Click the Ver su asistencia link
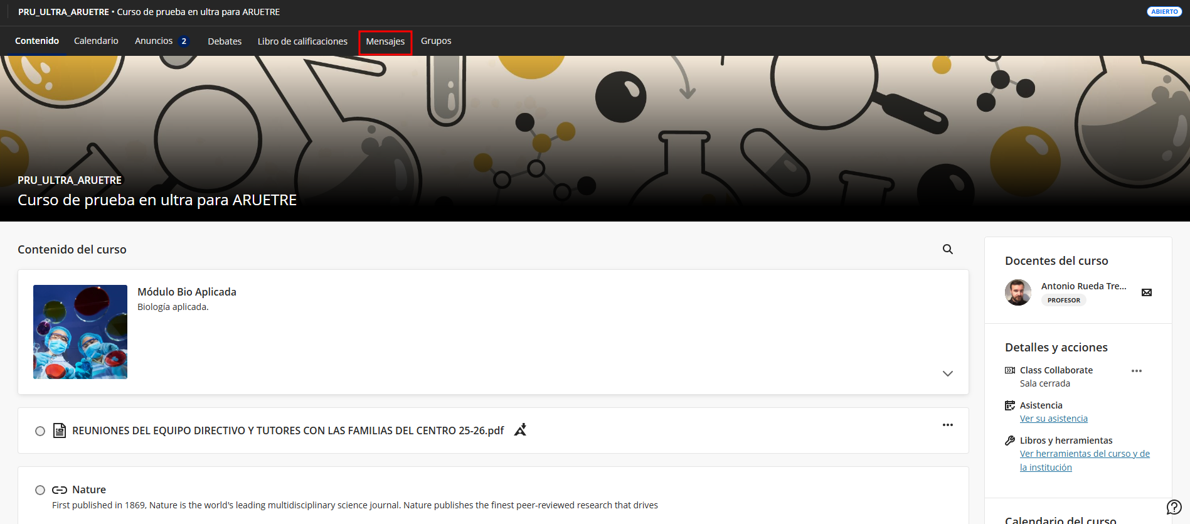The width and height of the screenshot is (1190, 524). 1053,419
